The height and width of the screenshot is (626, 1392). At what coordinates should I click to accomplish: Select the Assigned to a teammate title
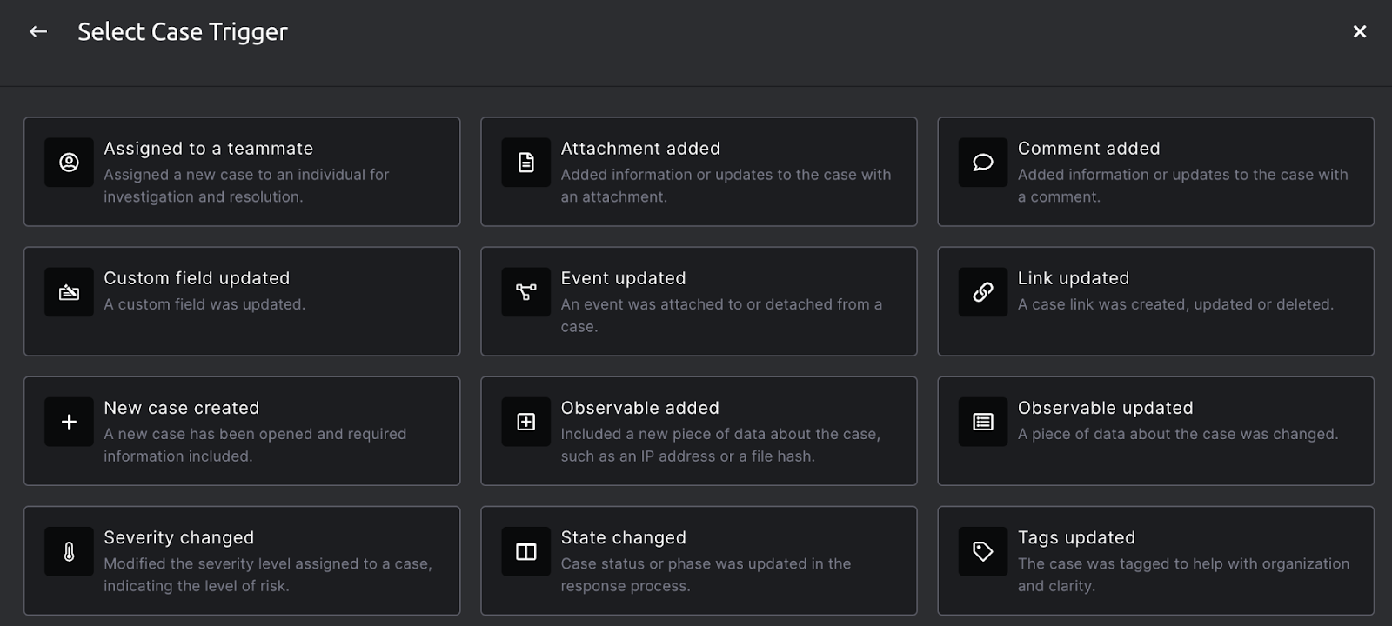pyautogui.click(x=208, y=149)
